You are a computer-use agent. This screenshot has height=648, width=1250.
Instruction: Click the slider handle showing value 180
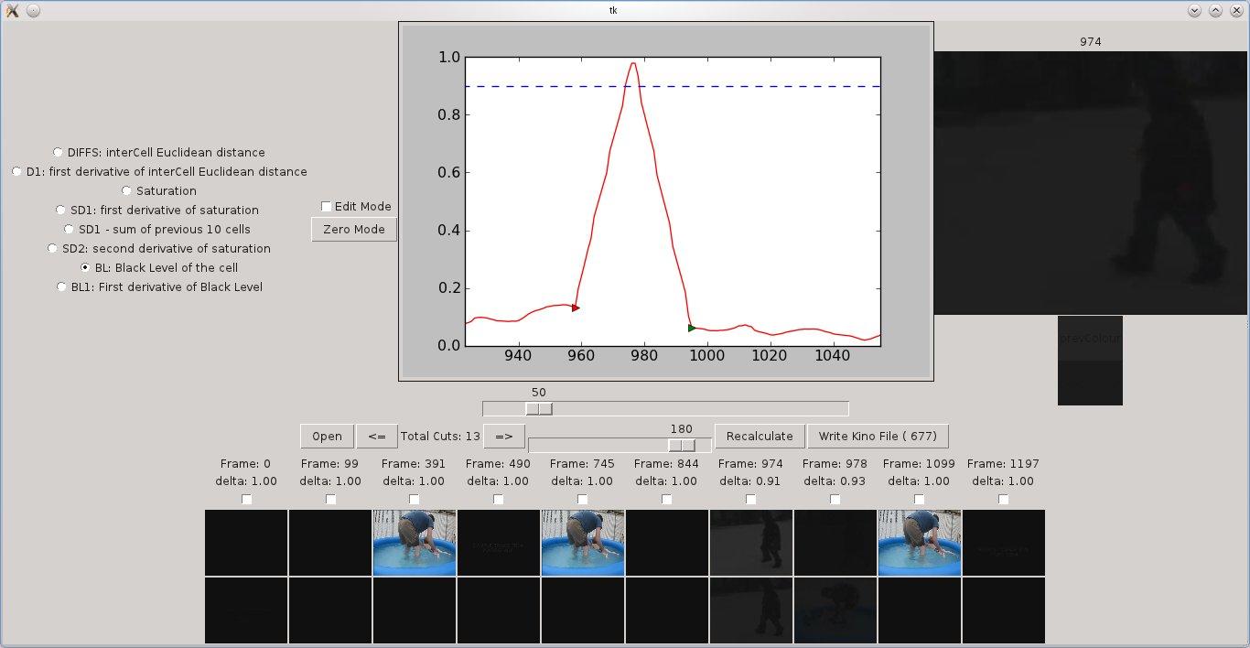pos(682,445)
